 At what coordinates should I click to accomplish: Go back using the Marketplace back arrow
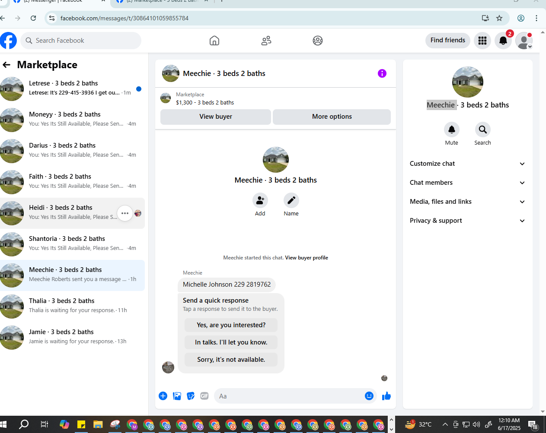(6, 65)
